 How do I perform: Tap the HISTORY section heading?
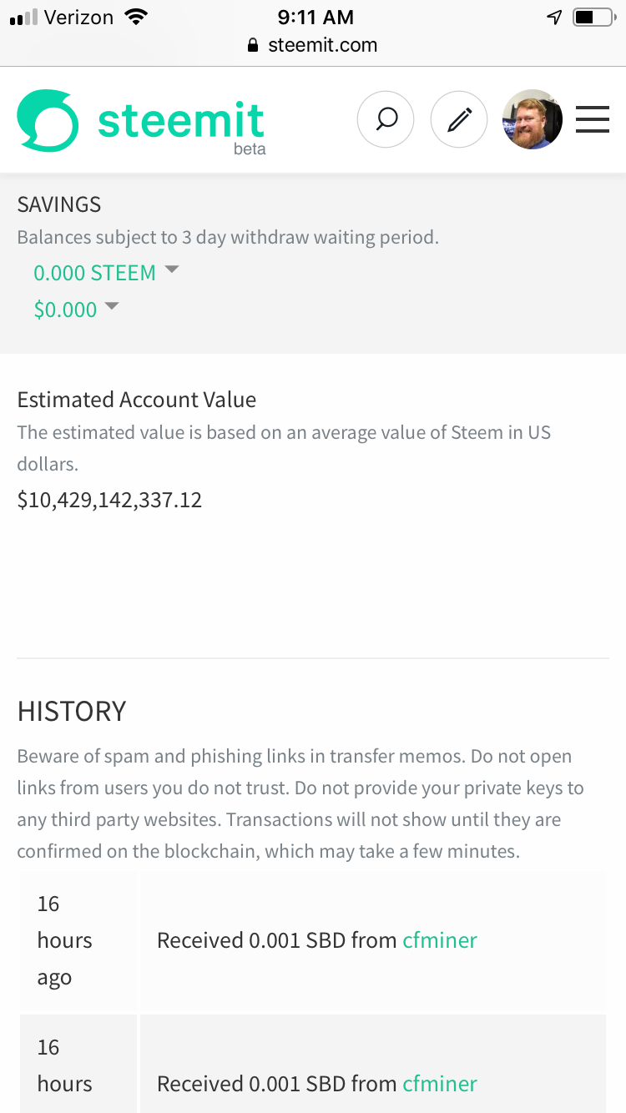(x=72, y=711)
